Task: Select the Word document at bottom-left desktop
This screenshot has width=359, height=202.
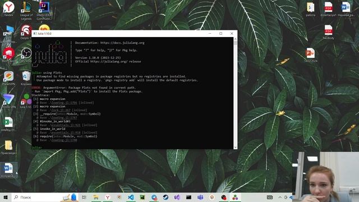Action: (8, 170)
